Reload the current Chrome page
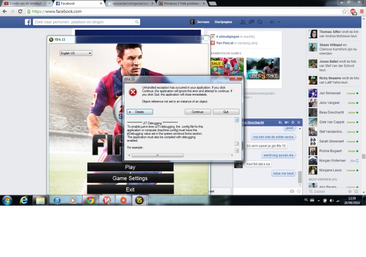This screenshot has width=366, height=257. point(20,11)
